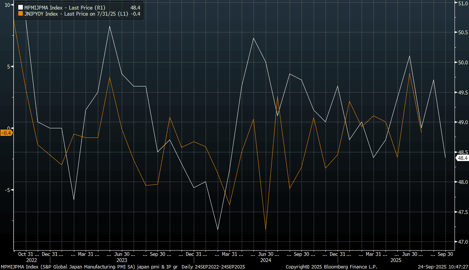Select the 2022 year label
Screen dimensions: 469x270
coord(32,260)
